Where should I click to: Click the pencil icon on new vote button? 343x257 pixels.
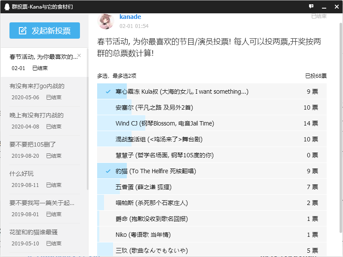pos(22,31)
